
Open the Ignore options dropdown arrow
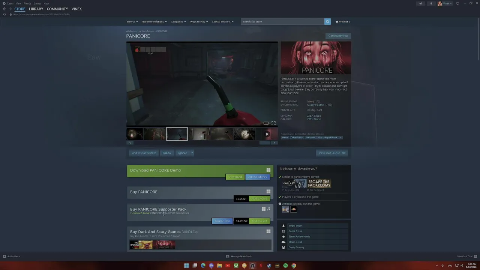coord(192,153)
